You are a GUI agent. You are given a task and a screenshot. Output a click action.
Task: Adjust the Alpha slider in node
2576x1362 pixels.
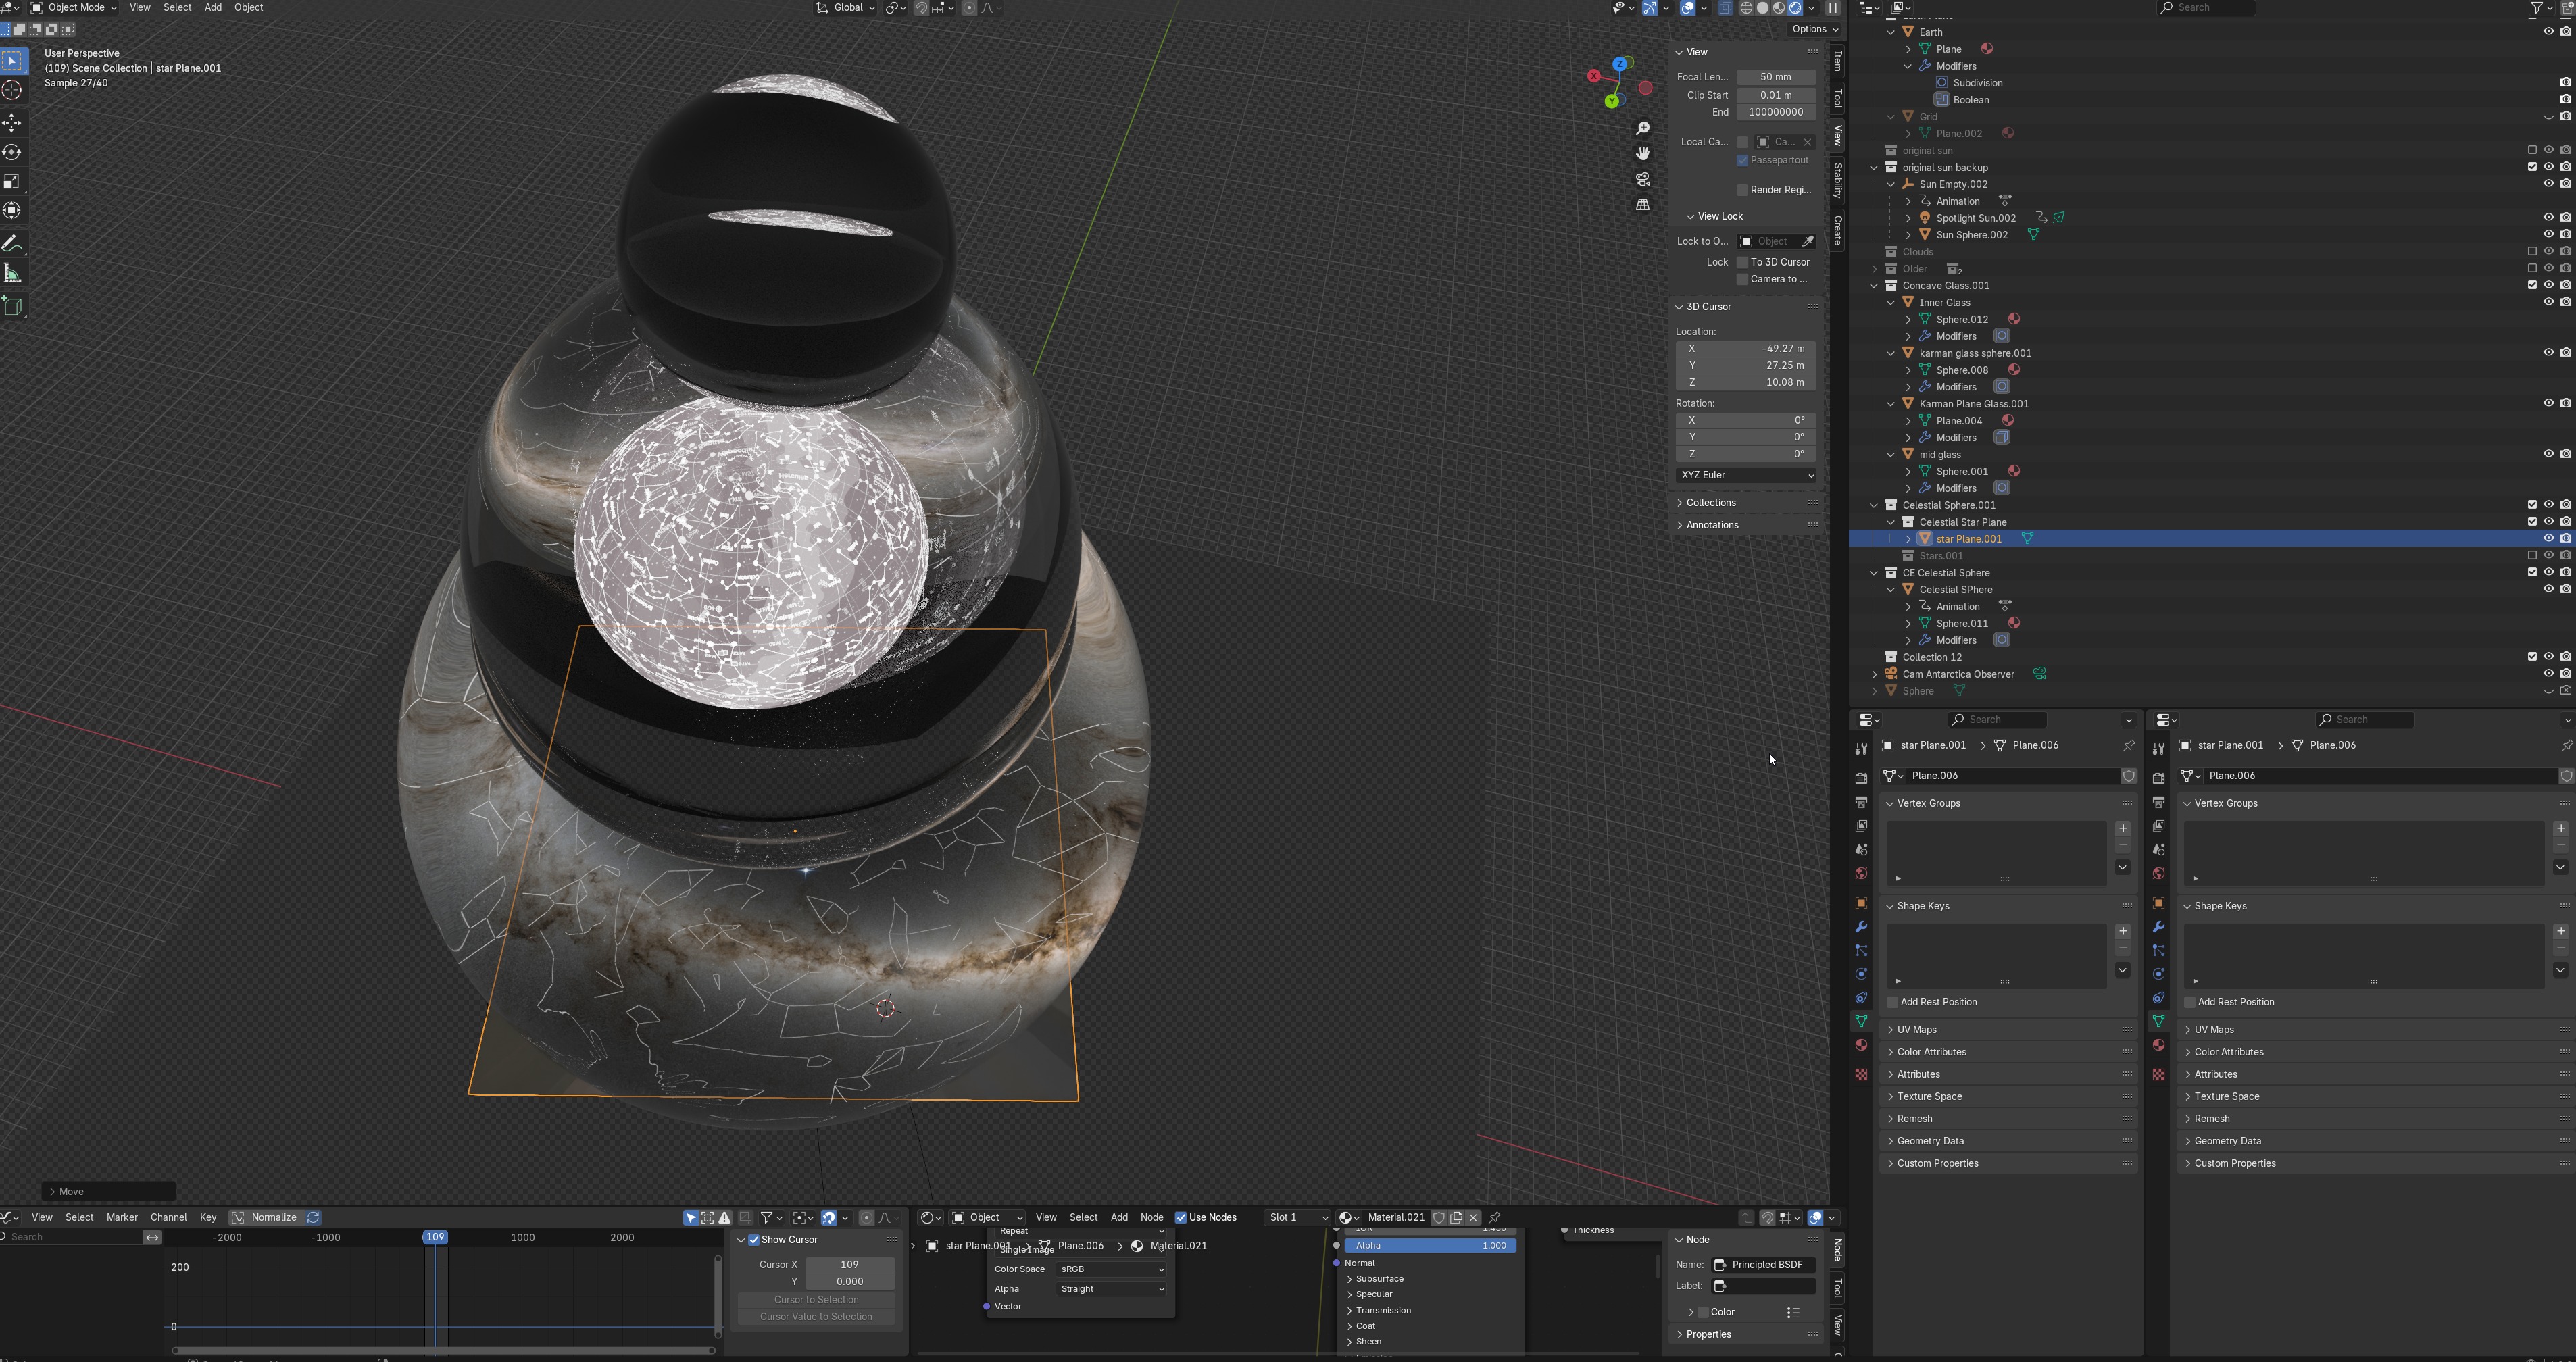pos(1430,1245)
